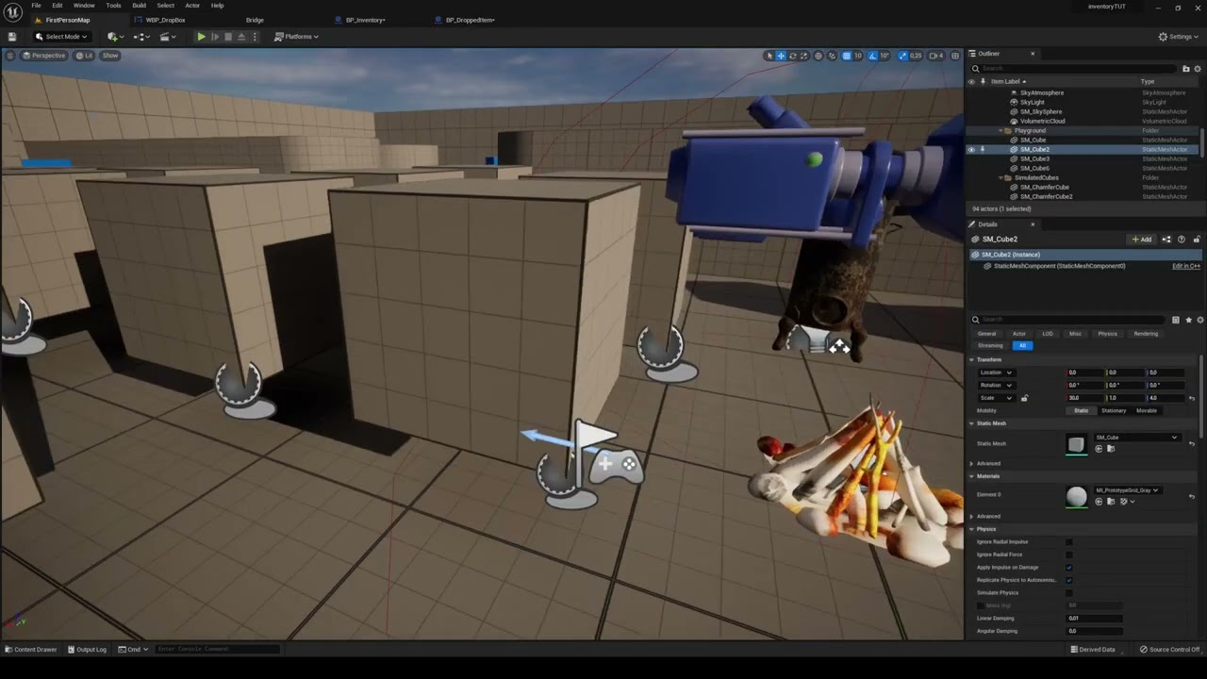Set Mobility to Movable
Viewport: 1207px width, 679px height.
(1147, 410)
